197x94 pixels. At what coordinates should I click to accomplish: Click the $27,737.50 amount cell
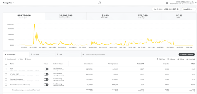click(x=89, y=69)
